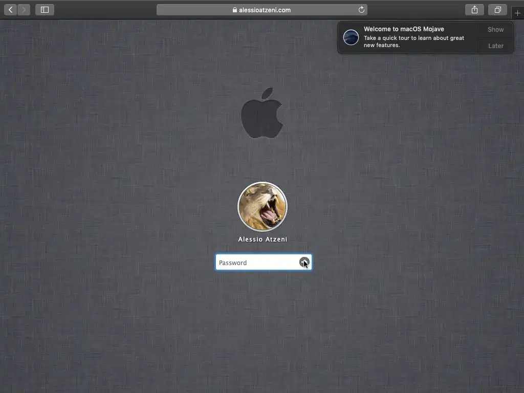Click the alessioatzeni.com address bar

pos(262,10)
